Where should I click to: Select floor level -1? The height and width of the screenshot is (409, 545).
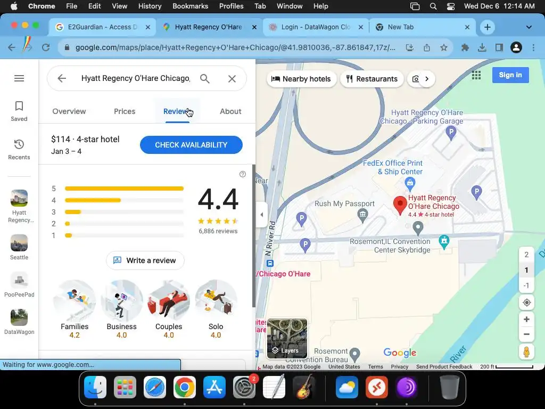point(526,285)
